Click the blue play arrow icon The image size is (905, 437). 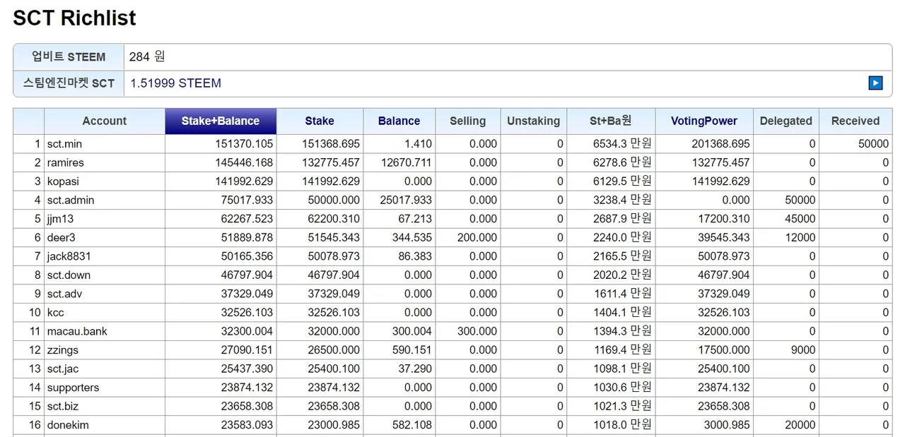click(x=875, y=83)
